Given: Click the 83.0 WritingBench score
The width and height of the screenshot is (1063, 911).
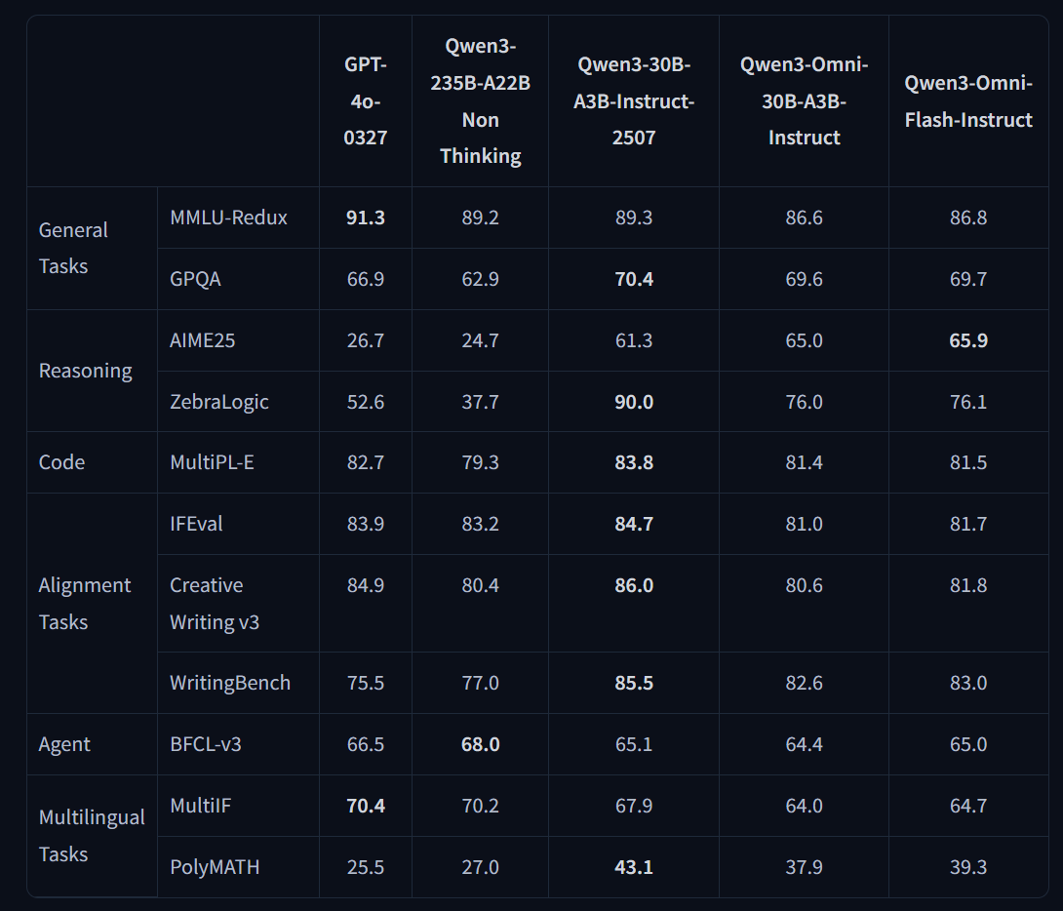Looking at the screenshot, I should pyautogui.click(x=968, y=683).
